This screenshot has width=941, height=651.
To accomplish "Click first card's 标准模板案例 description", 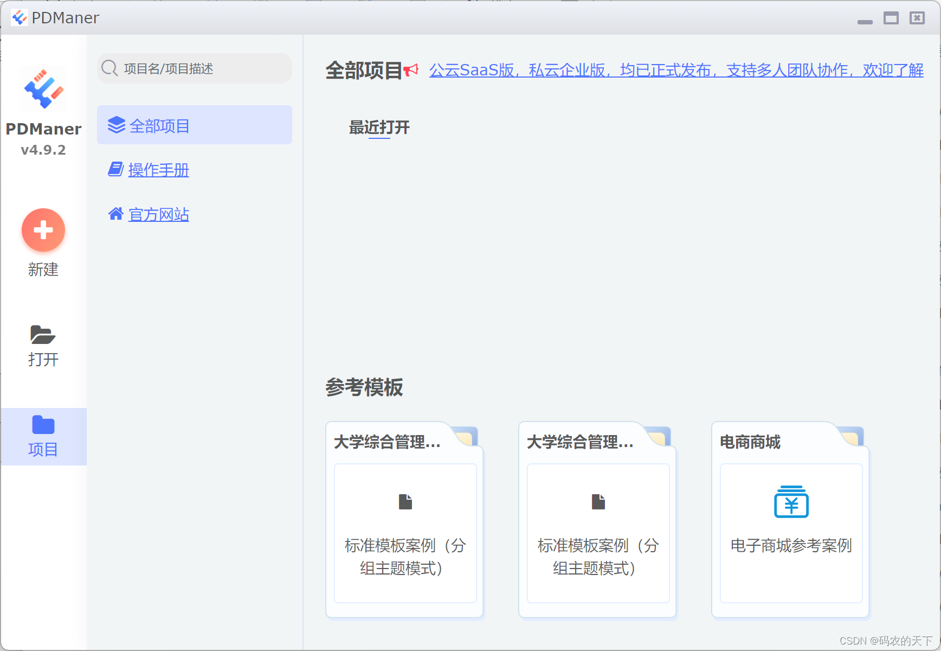I will [x=405, y=557].
